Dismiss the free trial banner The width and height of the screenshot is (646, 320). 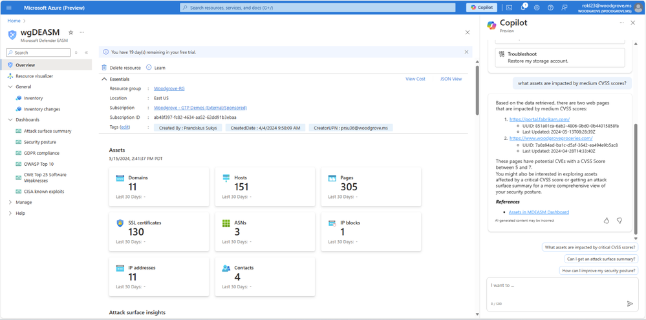tap(466, 52)
